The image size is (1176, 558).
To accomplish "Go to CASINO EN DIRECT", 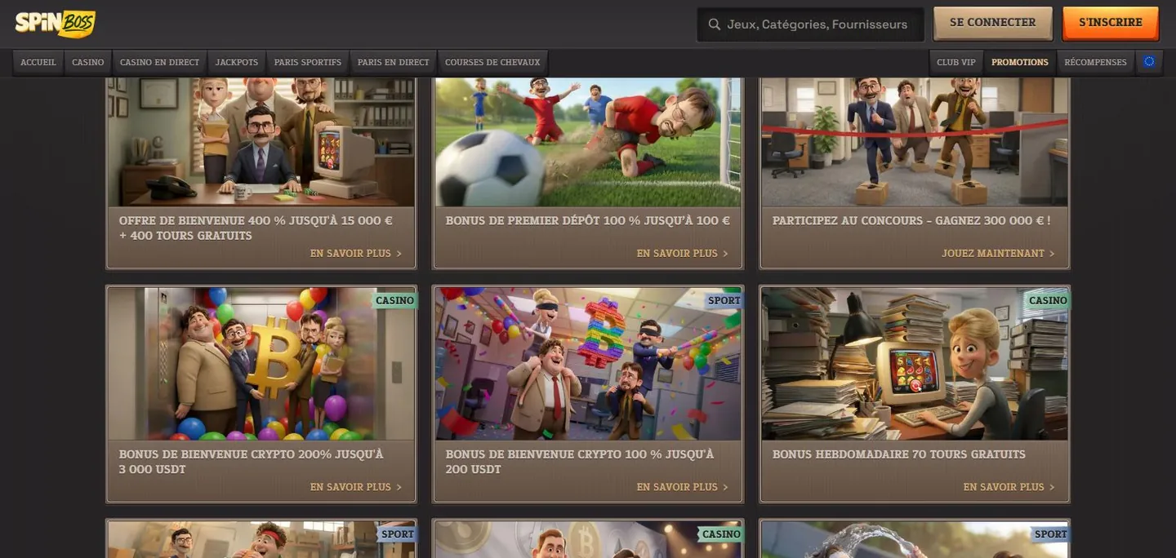I will point(159,62).
